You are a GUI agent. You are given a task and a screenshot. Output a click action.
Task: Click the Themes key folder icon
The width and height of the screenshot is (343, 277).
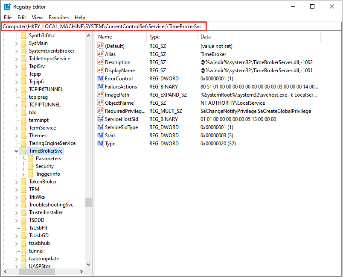click(23, 136)
